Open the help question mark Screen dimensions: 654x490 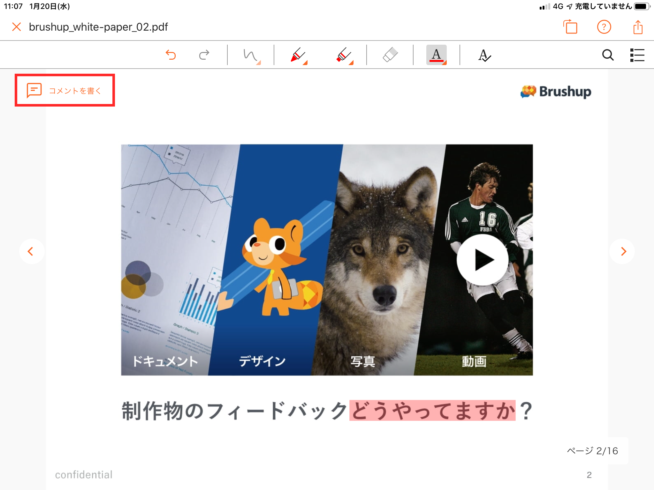(604, 27)
